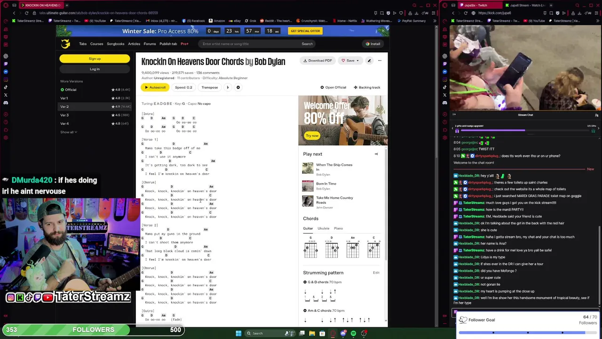Switch to the Ukulele chords tab
This screenshot has width=602, height=339.
tap(323, 228)
